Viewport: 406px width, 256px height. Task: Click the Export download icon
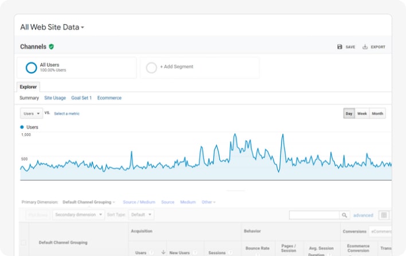tap(365, 46)
